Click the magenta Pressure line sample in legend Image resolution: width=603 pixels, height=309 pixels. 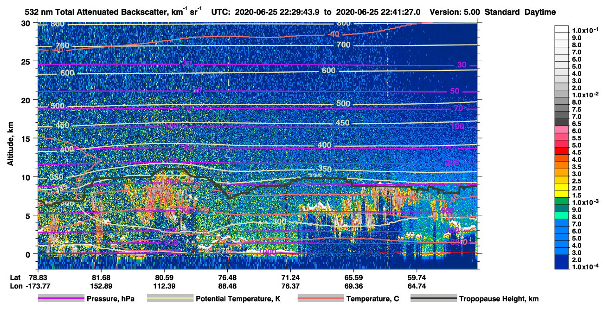pyautogui.click(x=61, y=299)
